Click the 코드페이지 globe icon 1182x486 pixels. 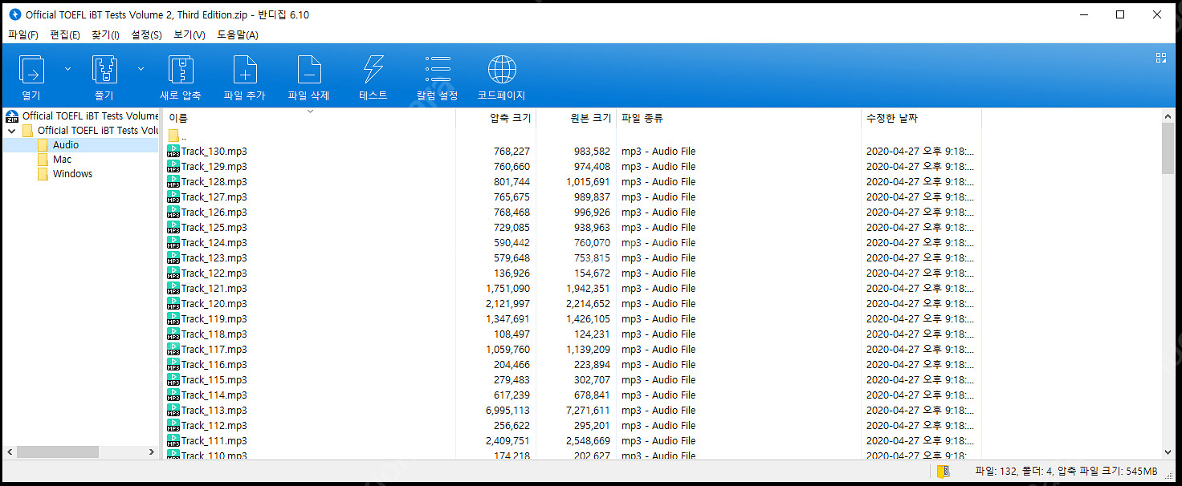click(x=502, y=70)
